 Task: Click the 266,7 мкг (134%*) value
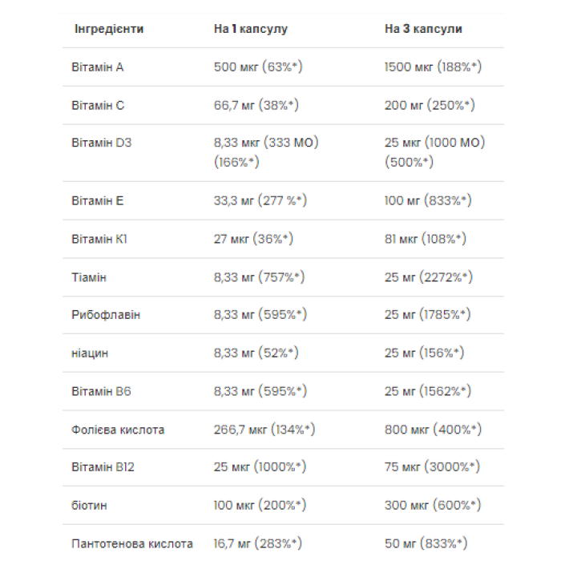tap(264, 430)
